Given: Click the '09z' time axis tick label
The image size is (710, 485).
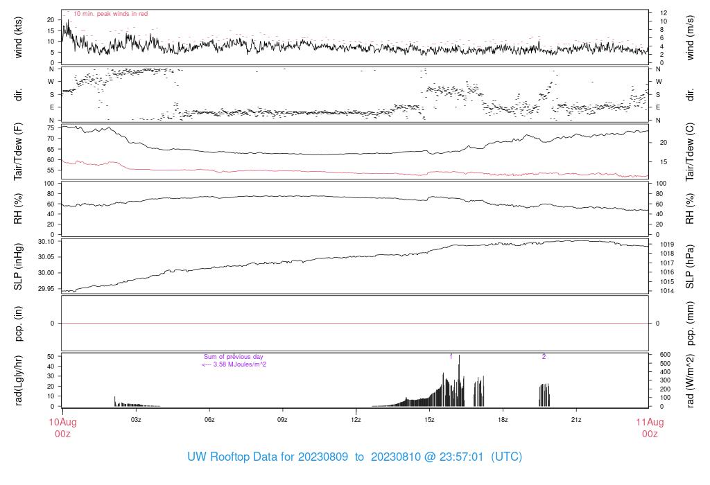Looking at the screenshot, I should 283,420.
